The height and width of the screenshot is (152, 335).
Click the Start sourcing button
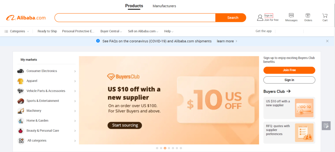tap(125, 125)
